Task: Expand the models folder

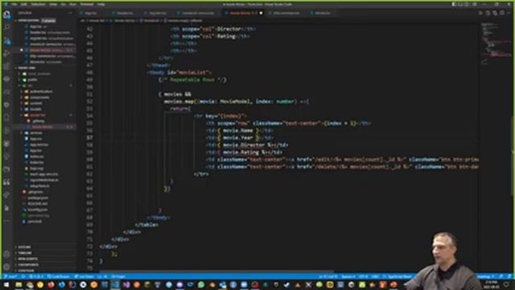Action: click(35, 110)
